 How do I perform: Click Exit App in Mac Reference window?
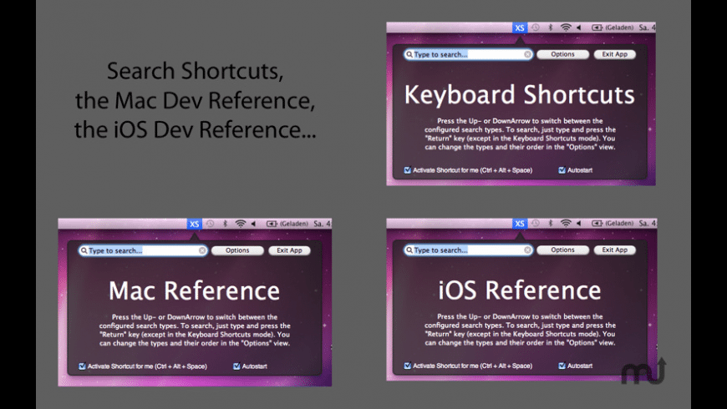pos(289,250)
